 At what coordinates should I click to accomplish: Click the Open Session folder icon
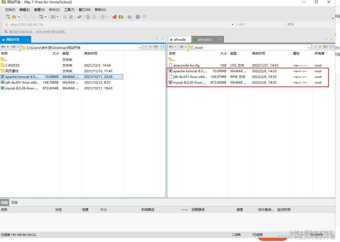click(x=14, y=17)
